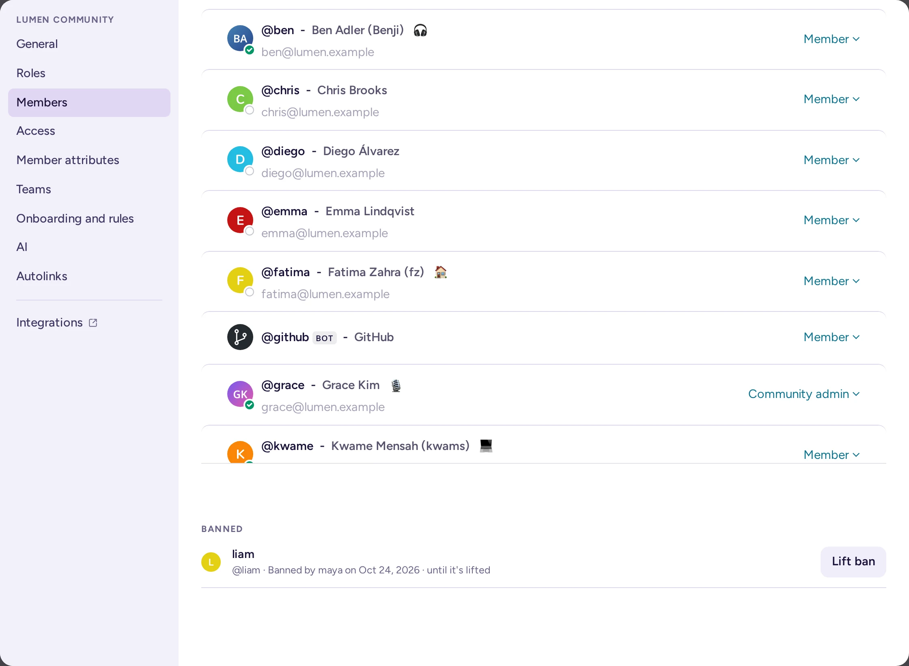The height and width of the screenshot is (666, 909).
Task: Click the banned user name liam
Action: [243, 554]
